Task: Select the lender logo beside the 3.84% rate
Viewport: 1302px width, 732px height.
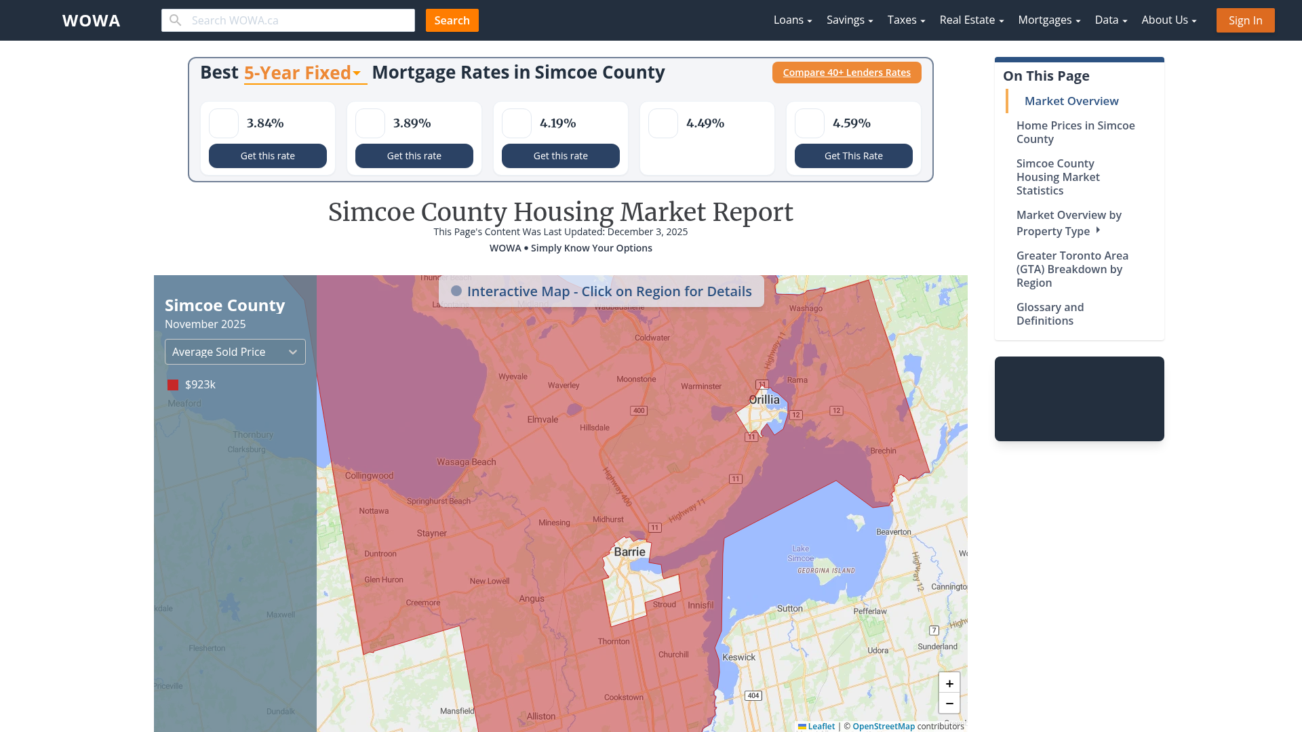Action: 223,123
